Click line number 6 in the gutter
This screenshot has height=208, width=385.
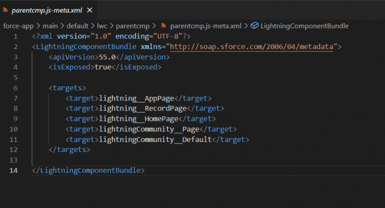[16, 88]
